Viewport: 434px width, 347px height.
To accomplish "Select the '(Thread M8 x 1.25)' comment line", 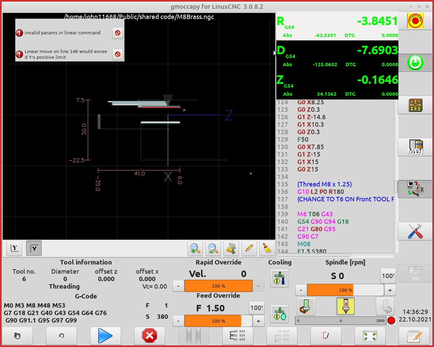I will (324, 184).
